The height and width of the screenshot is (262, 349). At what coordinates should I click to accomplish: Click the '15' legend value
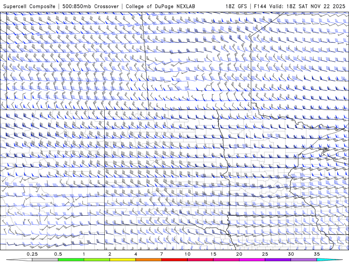coord(213,254)
